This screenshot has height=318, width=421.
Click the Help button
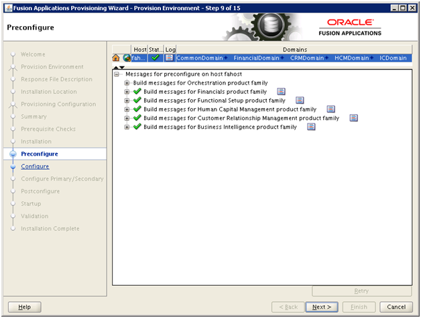pyautogui.click(x=24, y=307)
